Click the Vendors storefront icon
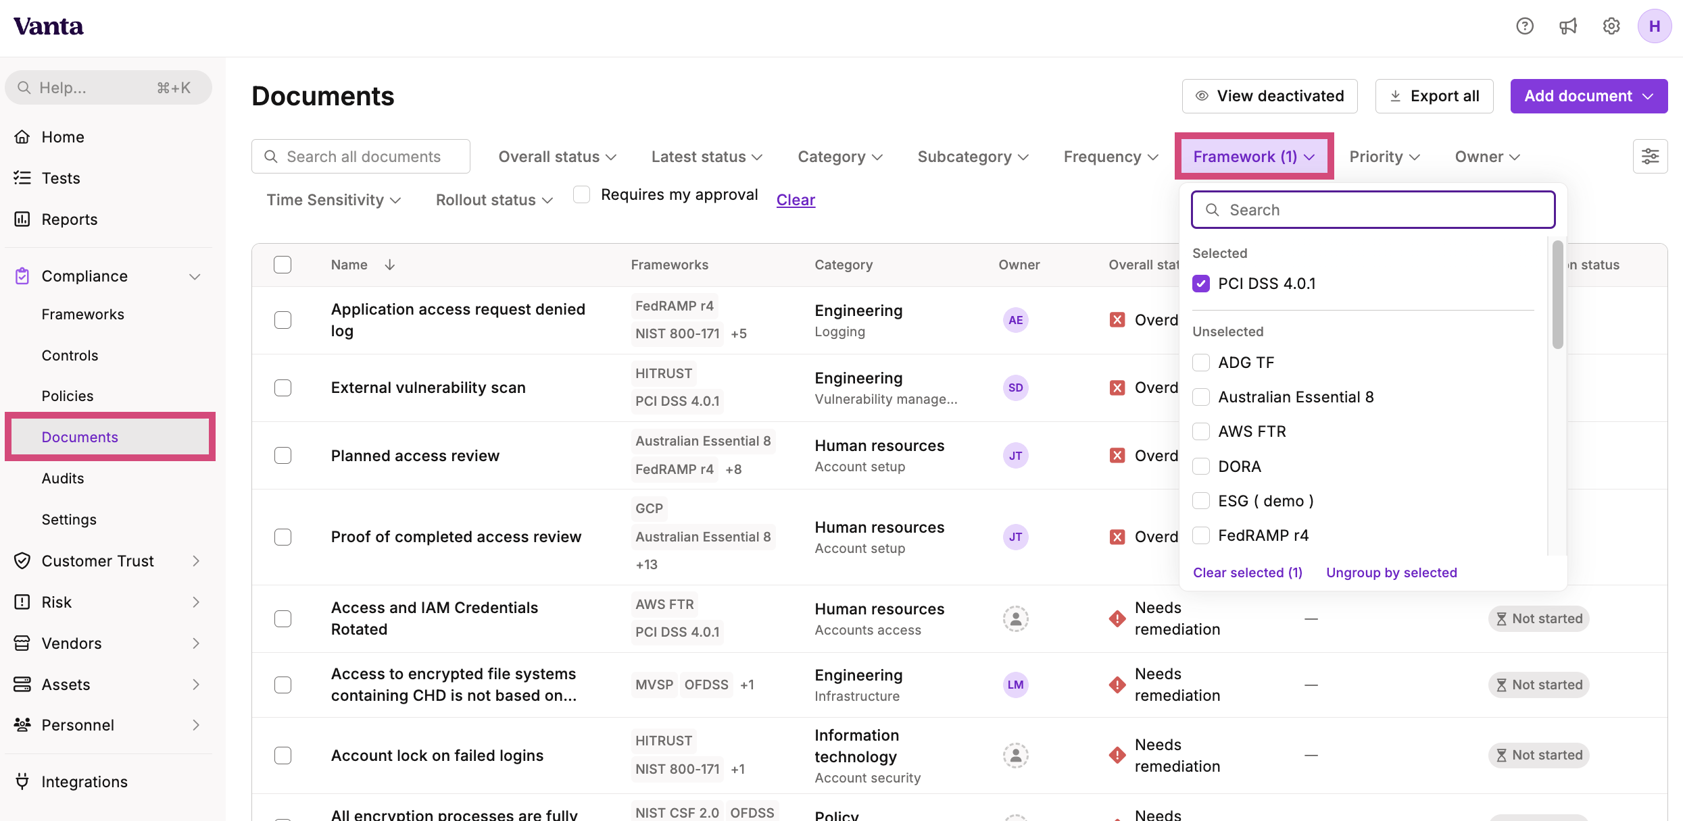The width and height of the screenshot is (1683, 821). [22, 643]
